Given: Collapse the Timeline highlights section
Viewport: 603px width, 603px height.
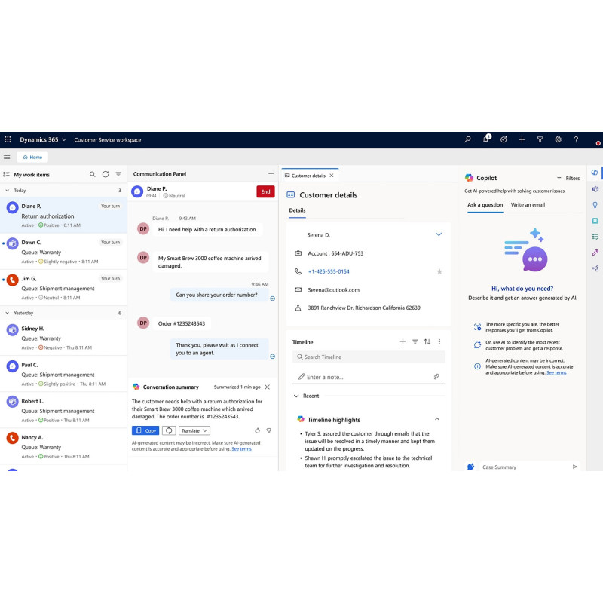Looking at the screenshot, I should click(437, 419).
